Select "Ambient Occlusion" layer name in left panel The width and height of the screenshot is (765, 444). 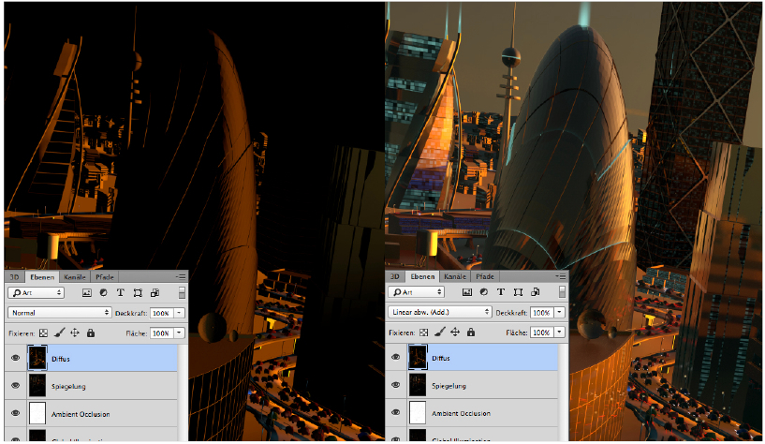[x=81, y=414]
